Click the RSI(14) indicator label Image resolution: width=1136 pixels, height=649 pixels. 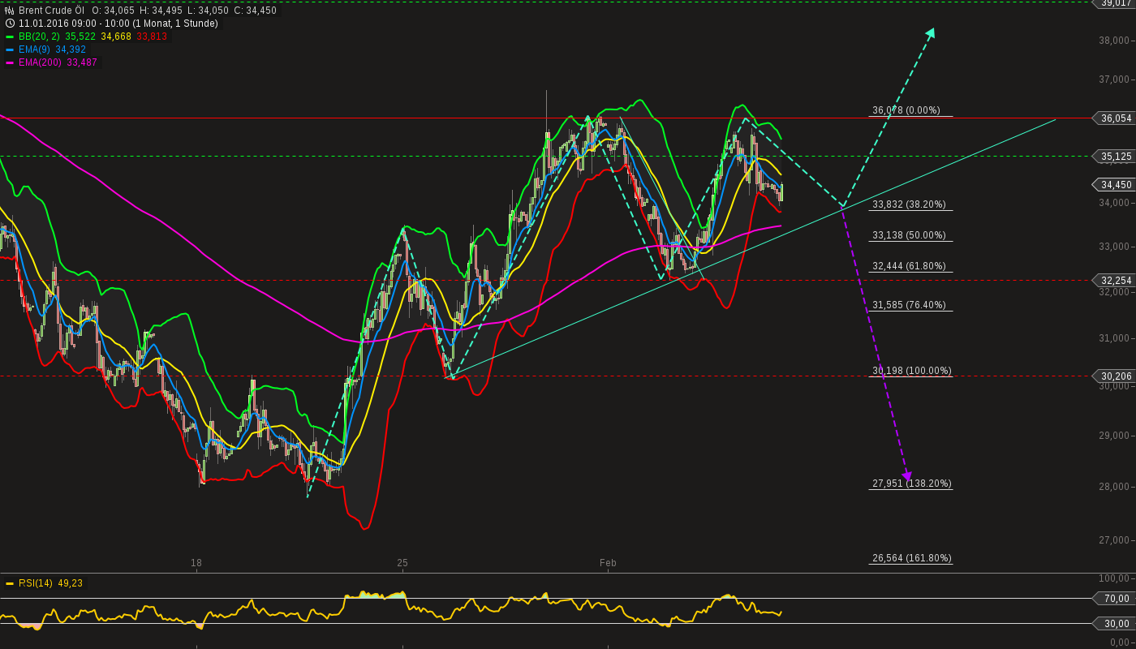pyautogui.click(x=36, y=583)
